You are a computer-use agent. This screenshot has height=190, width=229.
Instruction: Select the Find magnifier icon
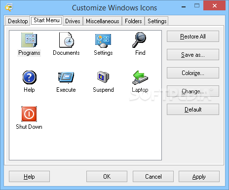139,40
